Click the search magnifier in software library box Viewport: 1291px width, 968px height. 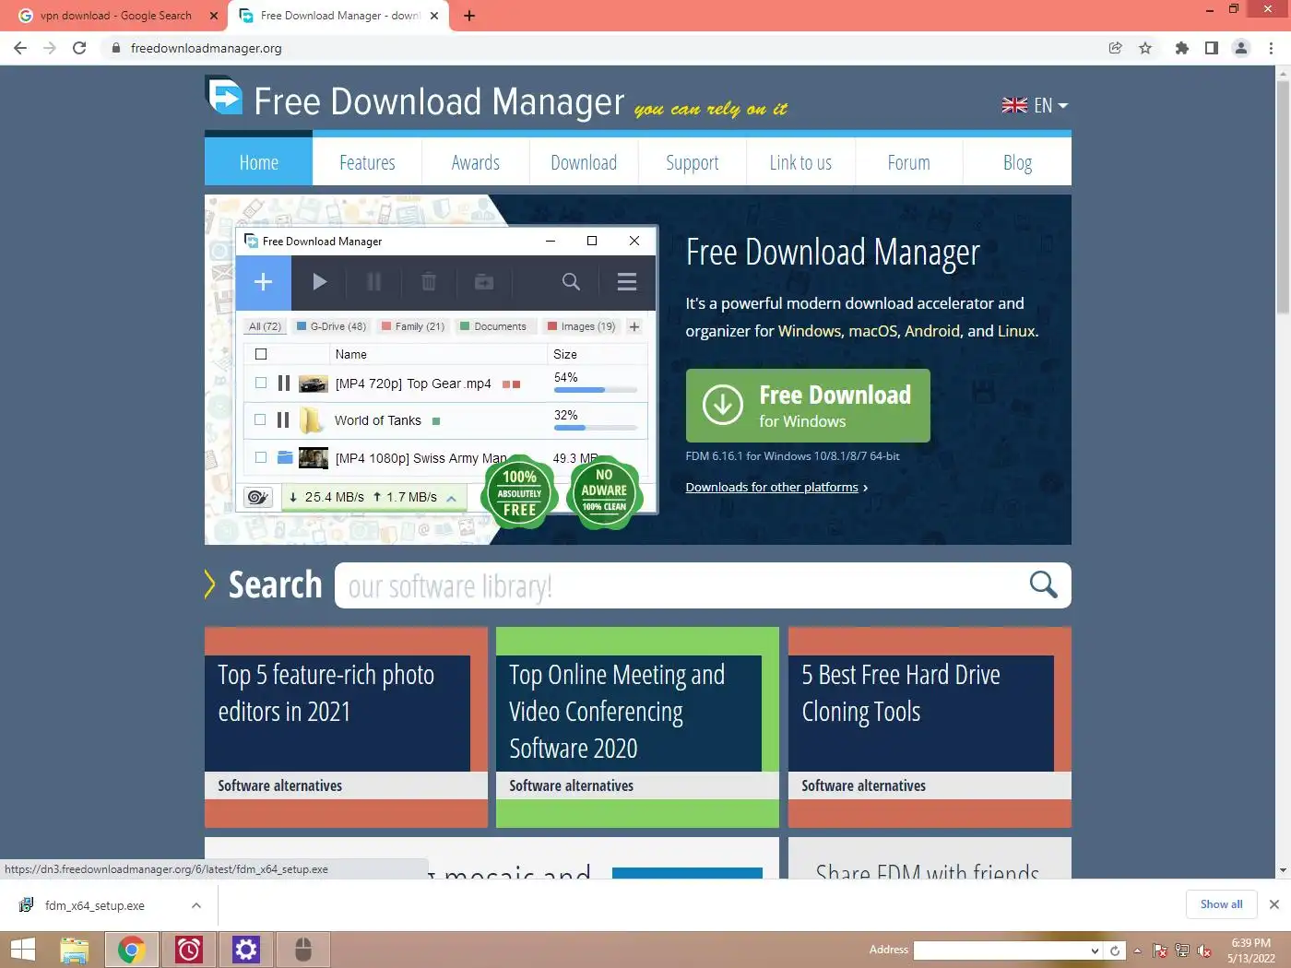pyautogui.click(x=1043, y=584)
